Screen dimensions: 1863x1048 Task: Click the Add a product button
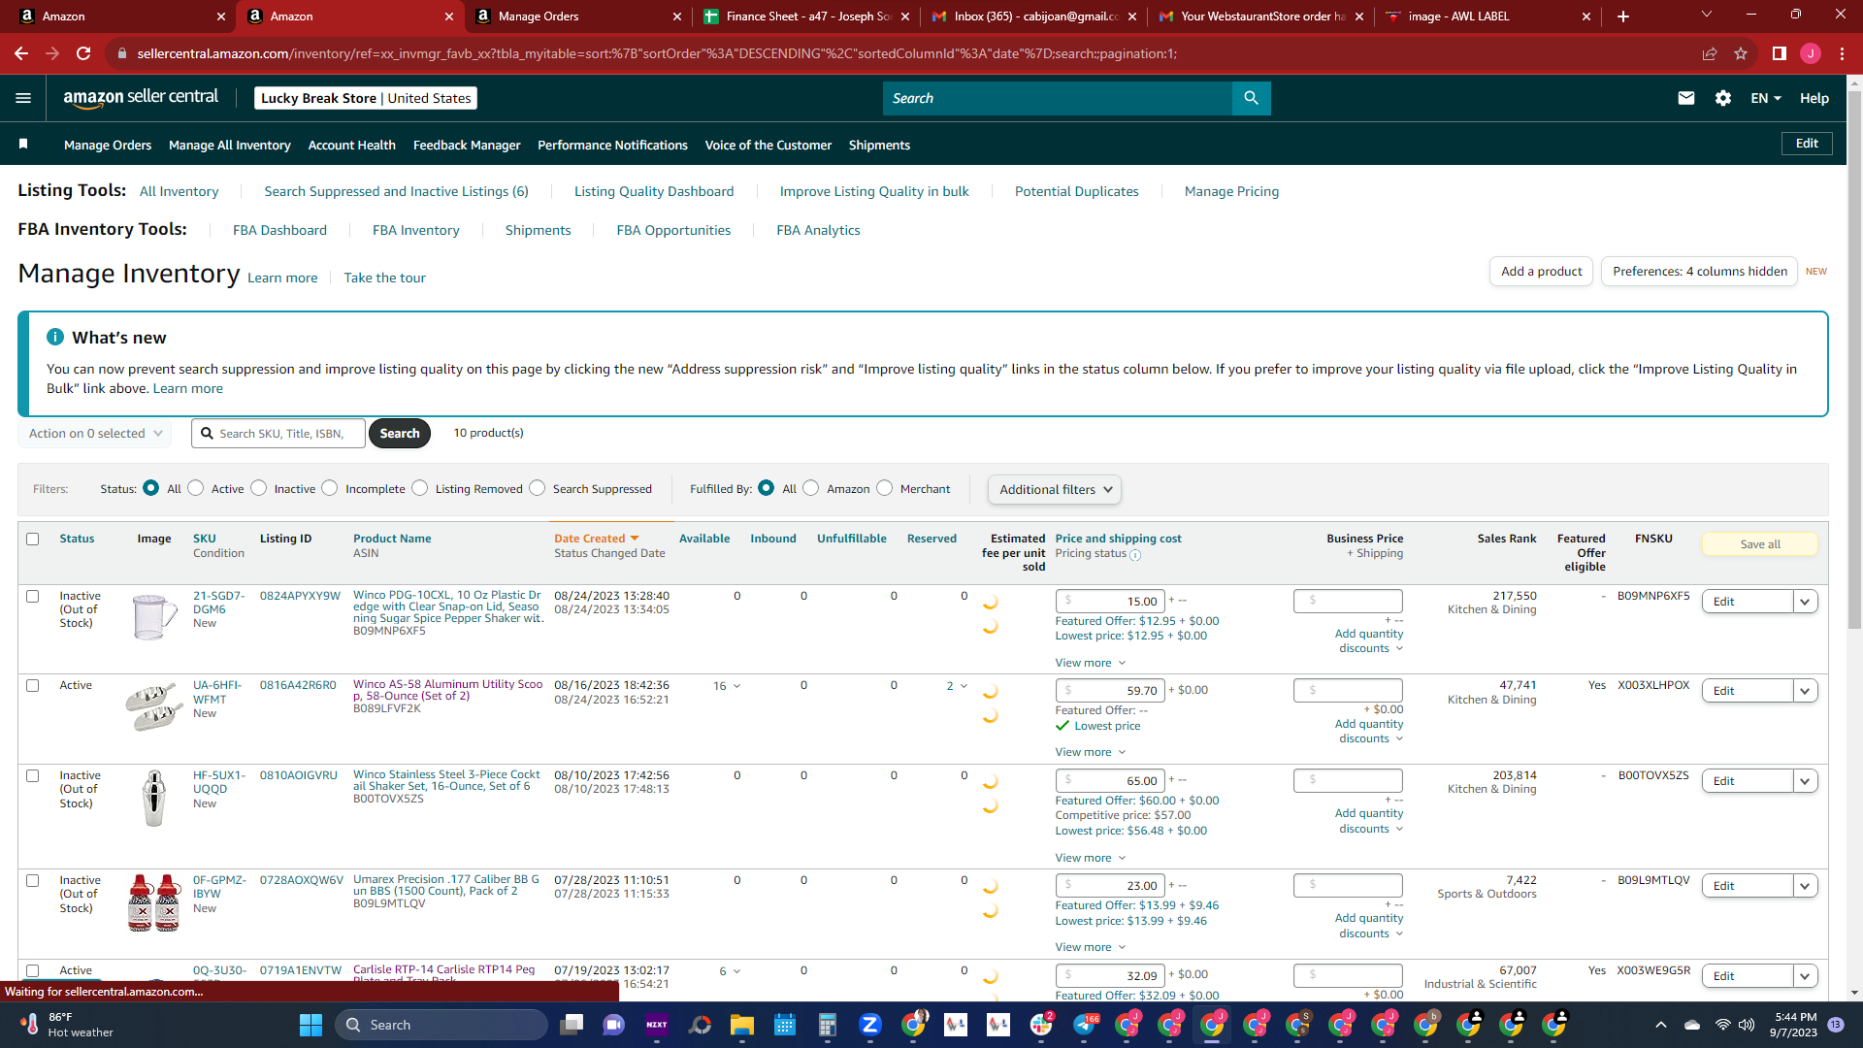[x=1541, y=272]
